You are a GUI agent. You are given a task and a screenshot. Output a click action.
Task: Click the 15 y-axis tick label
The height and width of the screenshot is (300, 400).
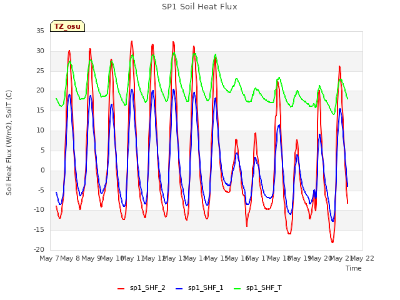pyautogui.click(x=40, y=111)
